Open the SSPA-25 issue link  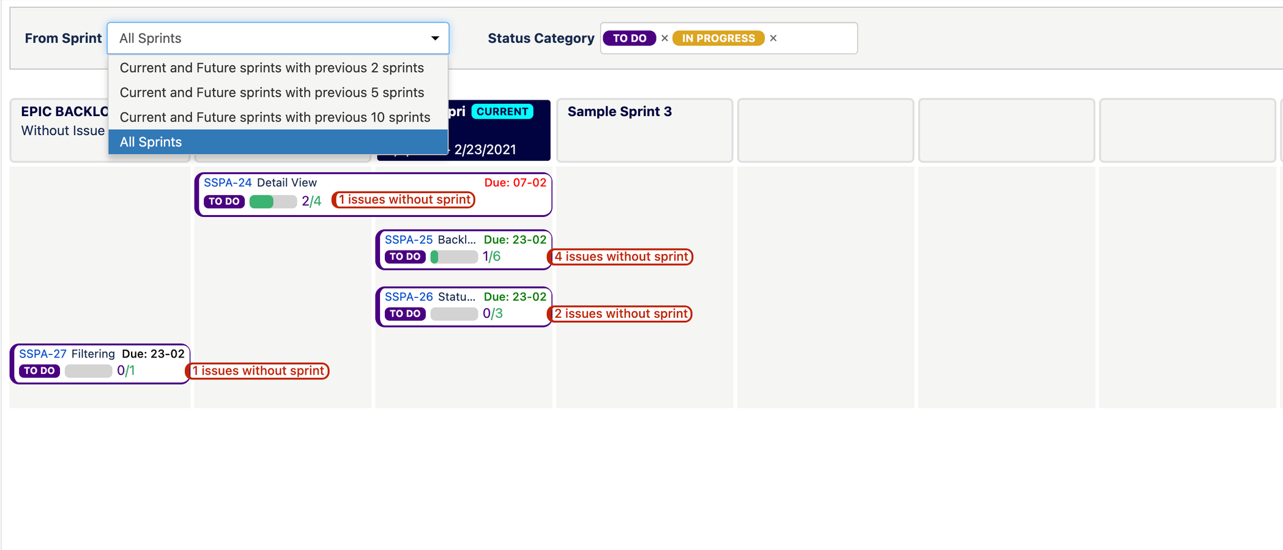coord(409,240)
